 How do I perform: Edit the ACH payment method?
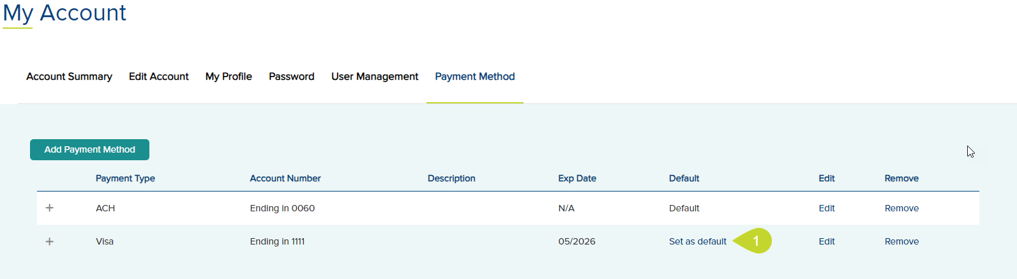pos(827,208)
